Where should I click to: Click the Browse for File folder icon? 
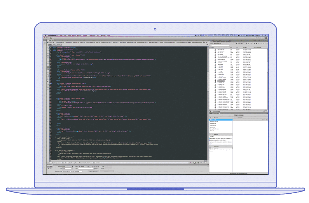97,169
